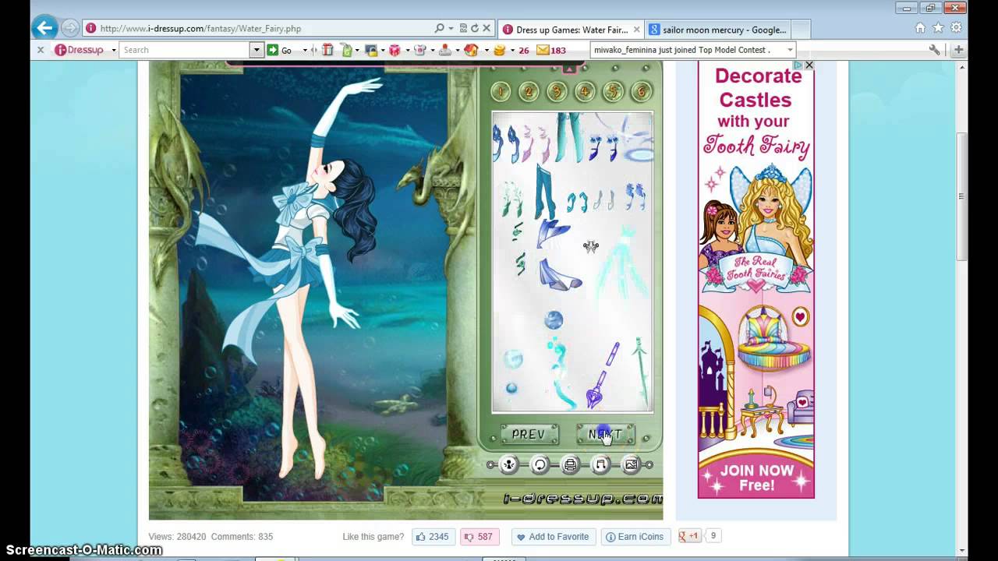Click Earn iCoins button
The width and height of the screenshot is (998, 561).
tap(635, 536)
